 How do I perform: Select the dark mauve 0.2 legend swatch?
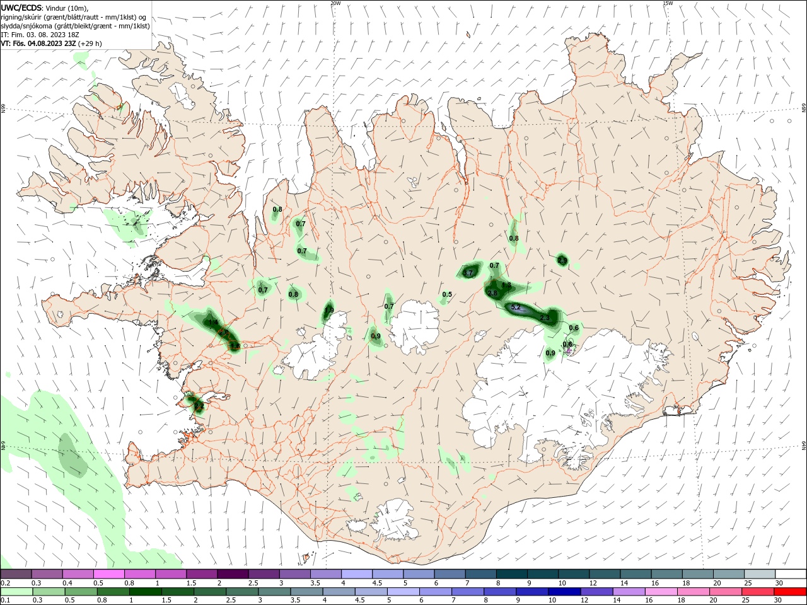click(16, 574)
